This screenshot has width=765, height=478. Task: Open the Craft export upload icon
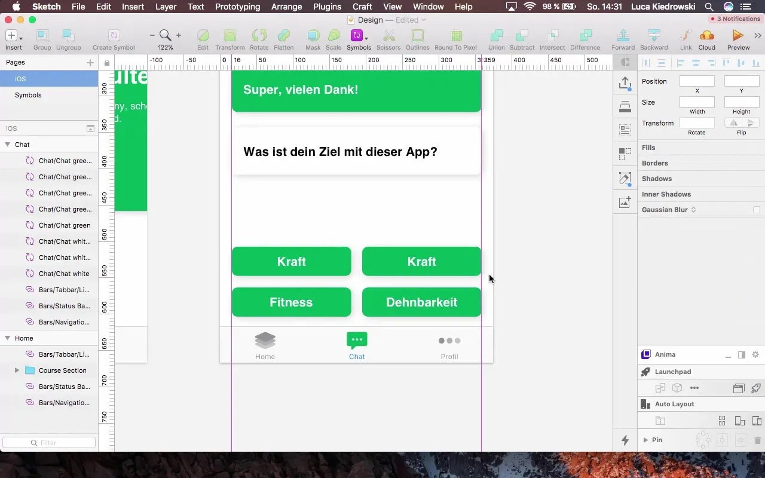tap(625, 83)
